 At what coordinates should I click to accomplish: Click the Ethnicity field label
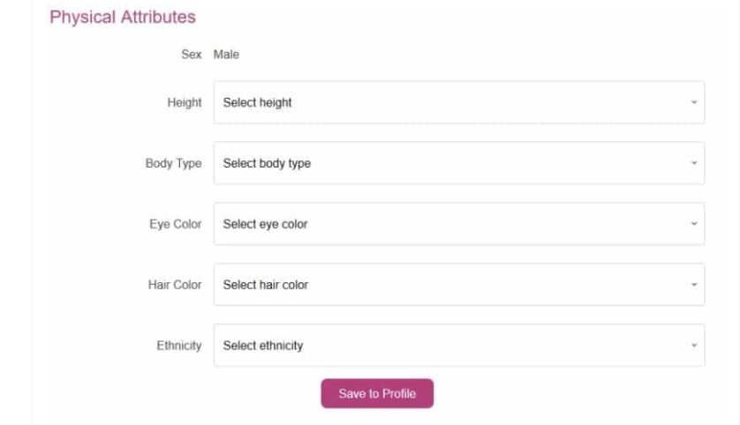[x=179, y=346]
